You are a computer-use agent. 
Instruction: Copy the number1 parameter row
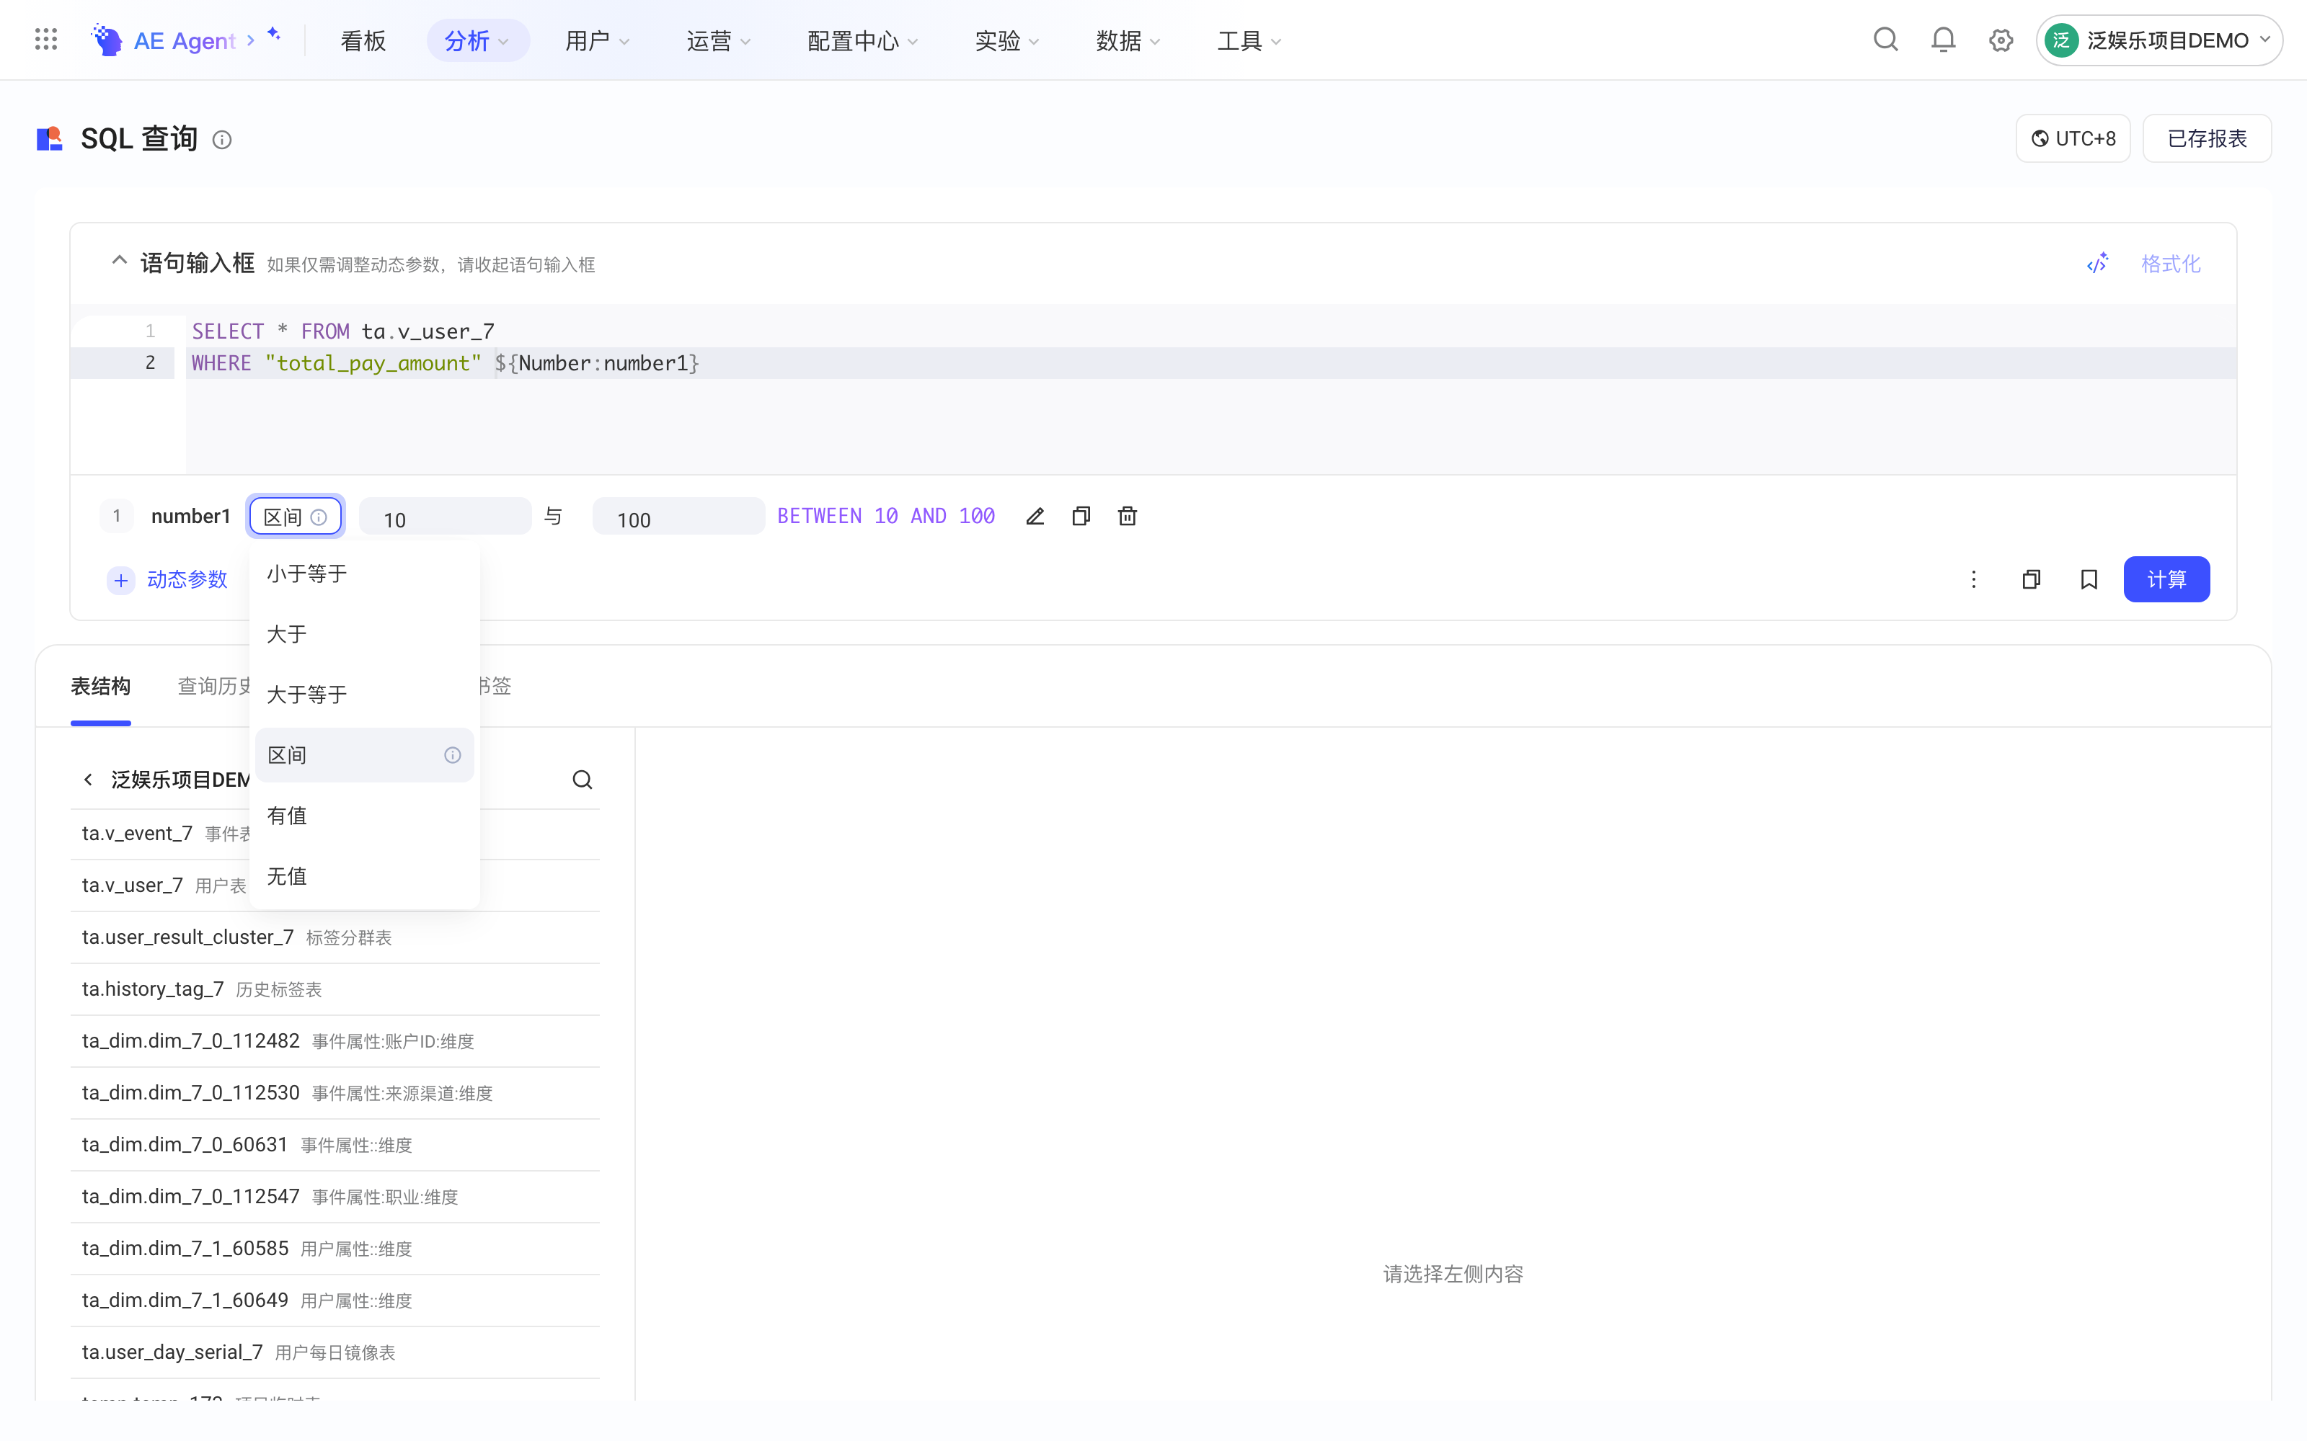click(1081, 516)
